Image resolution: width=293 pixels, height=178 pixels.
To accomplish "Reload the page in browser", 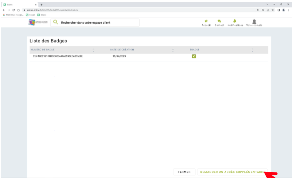I will 14,10.
